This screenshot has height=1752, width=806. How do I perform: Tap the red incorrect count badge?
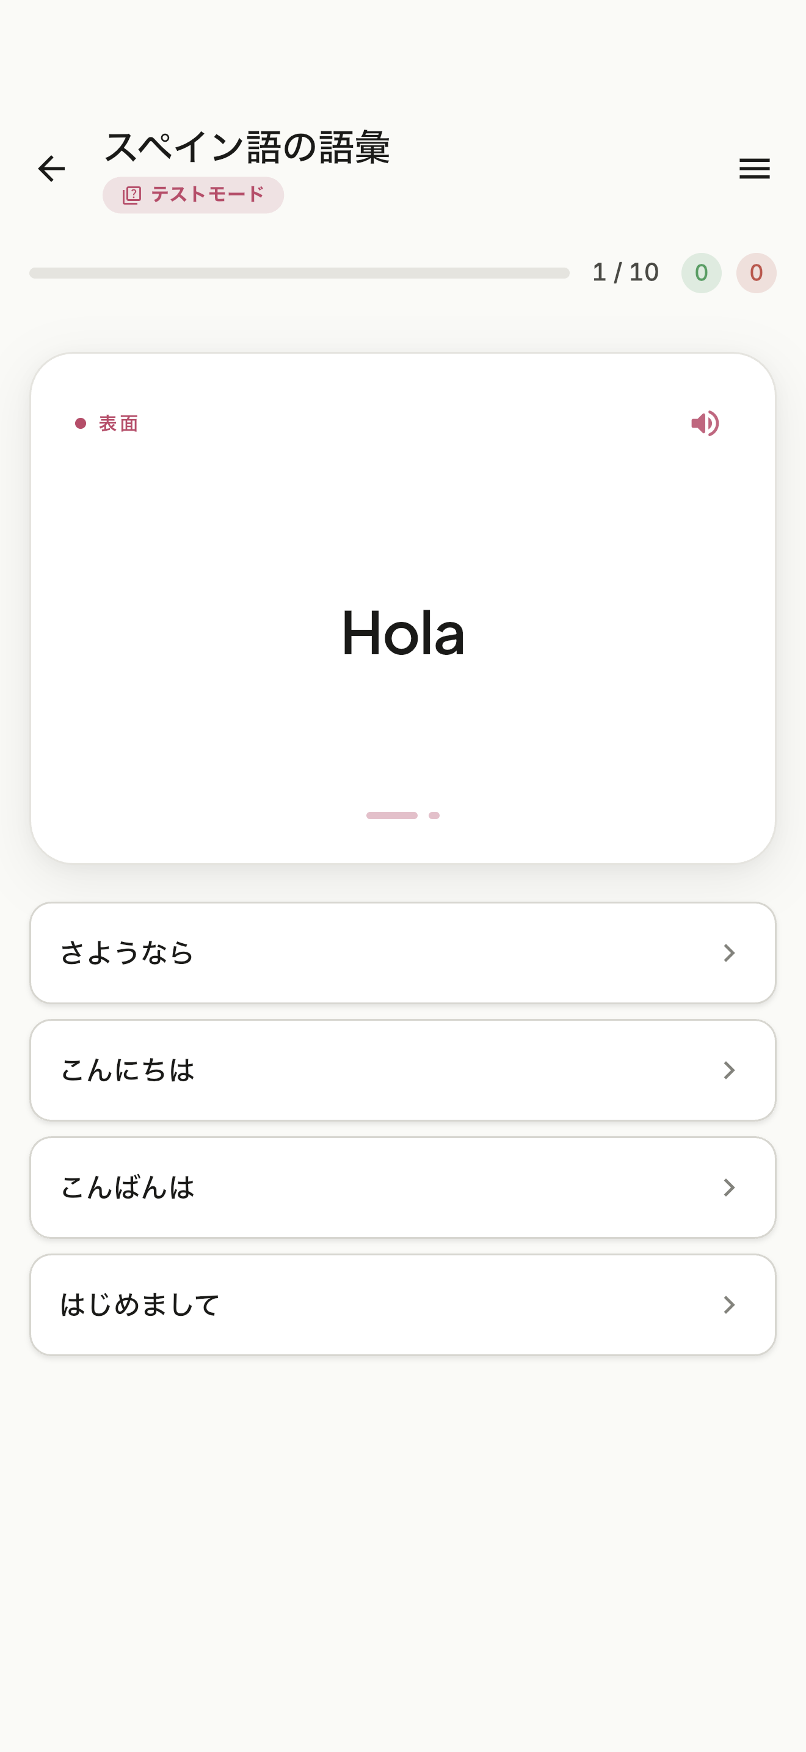point(756,272)
